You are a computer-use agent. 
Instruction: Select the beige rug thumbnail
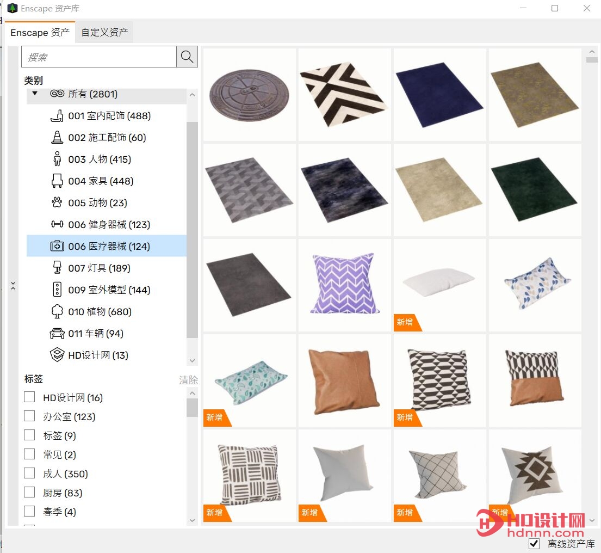click(x=439, y=190)
